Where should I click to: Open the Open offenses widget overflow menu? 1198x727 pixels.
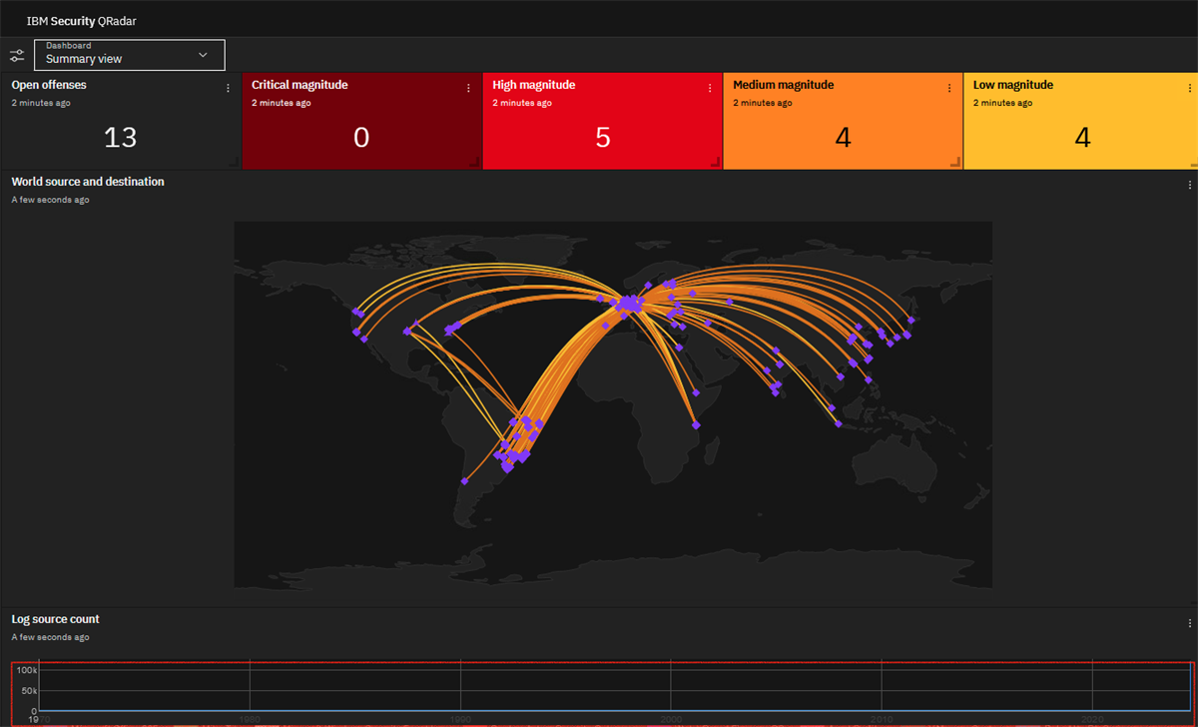click(229, 88)
